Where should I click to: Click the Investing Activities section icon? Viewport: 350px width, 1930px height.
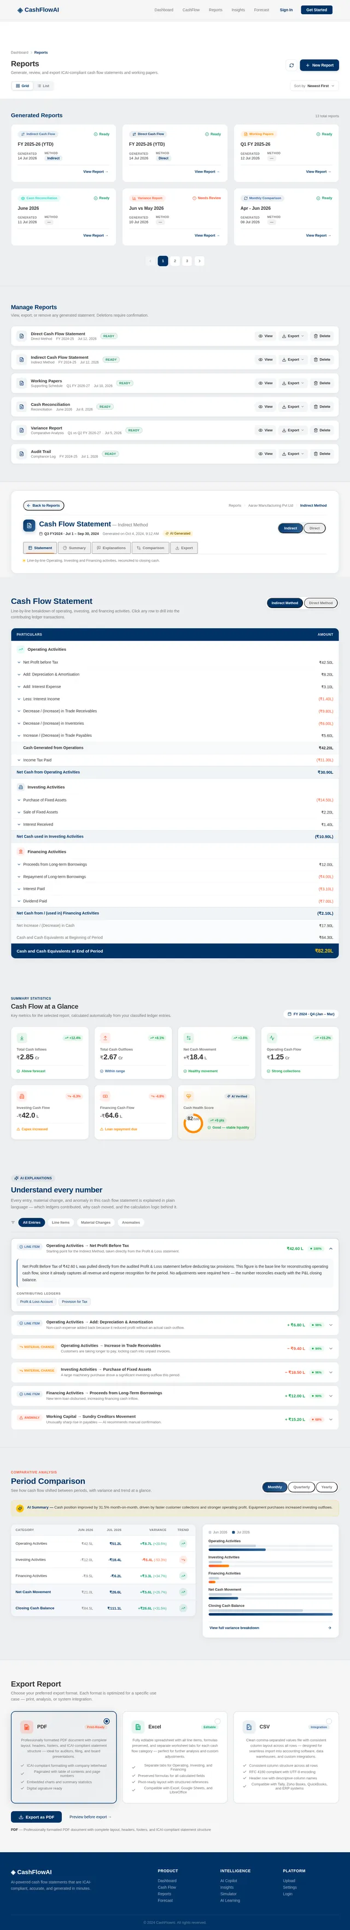(x=21, y=787)
